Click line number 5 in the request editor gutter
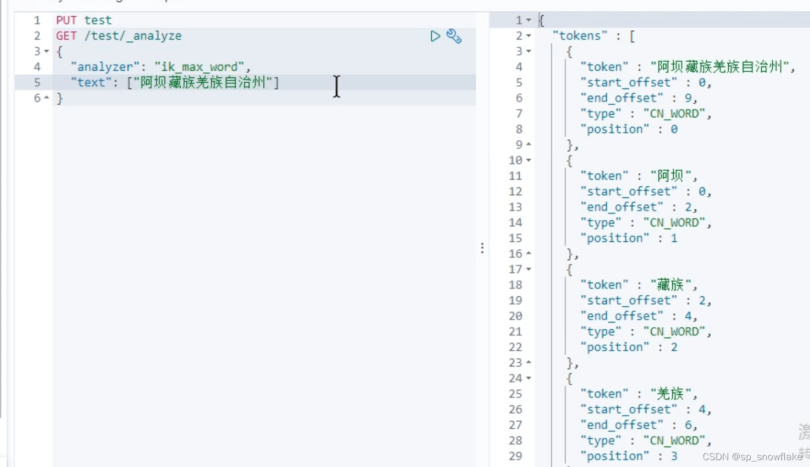This screenshot has width=810, height=467. tap(37, 83)
